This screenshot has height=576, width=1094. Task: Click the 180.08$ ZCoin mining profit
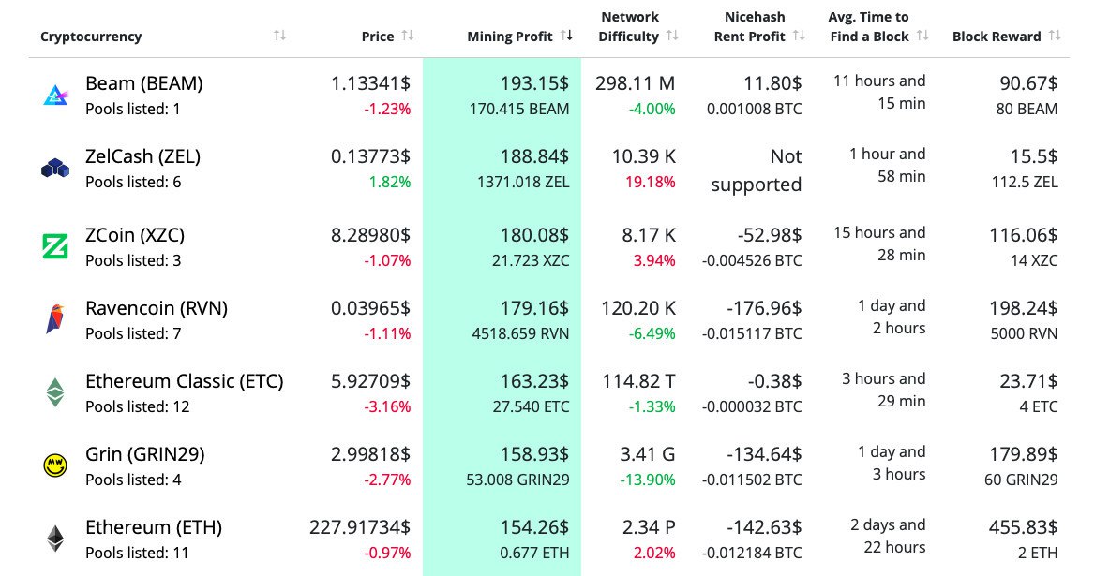(x=534, y=235)
